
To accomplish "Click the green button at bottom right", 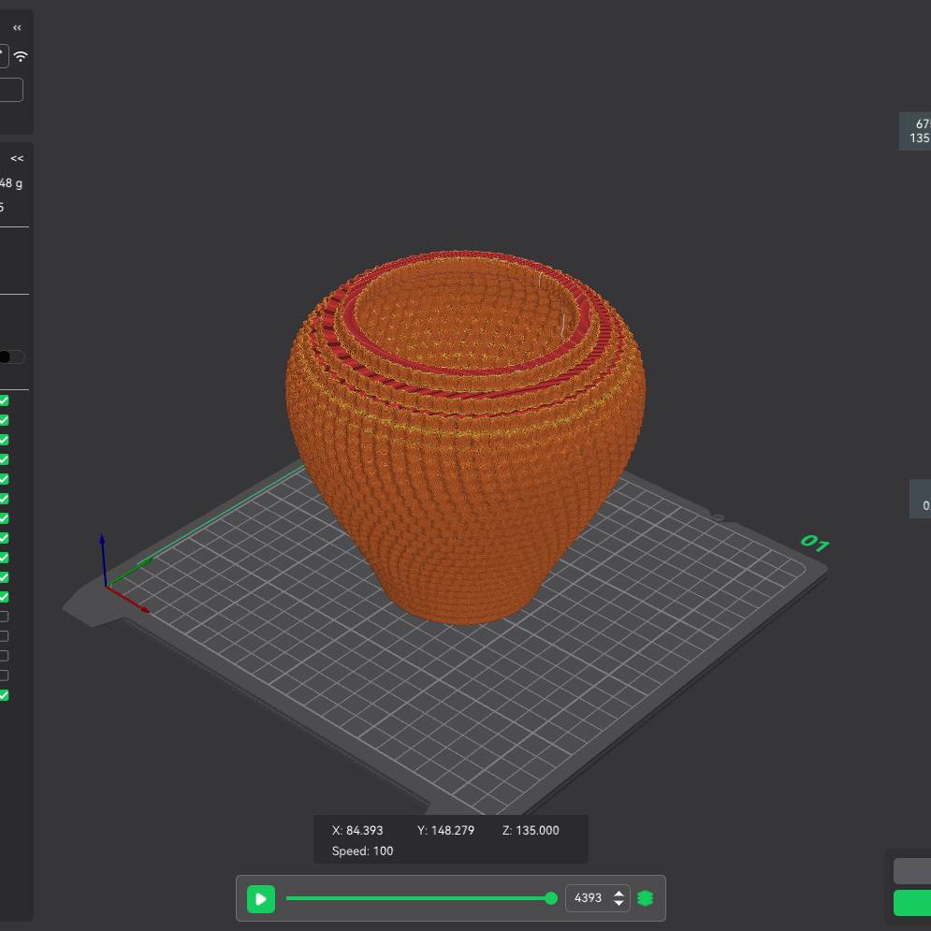I will pyautogui.click(x=915, y=903).
